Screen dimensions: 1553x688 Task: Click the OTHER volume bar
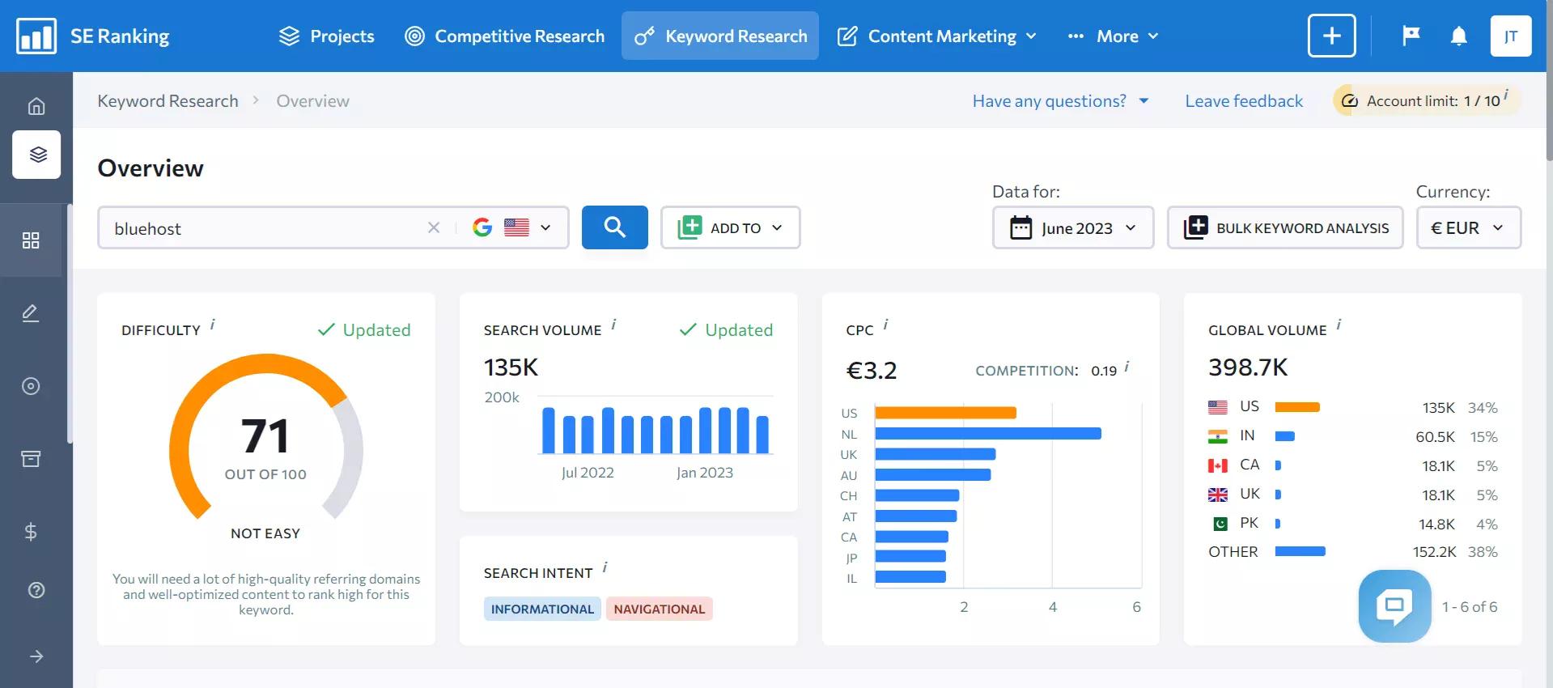[x=1300, y=552]
